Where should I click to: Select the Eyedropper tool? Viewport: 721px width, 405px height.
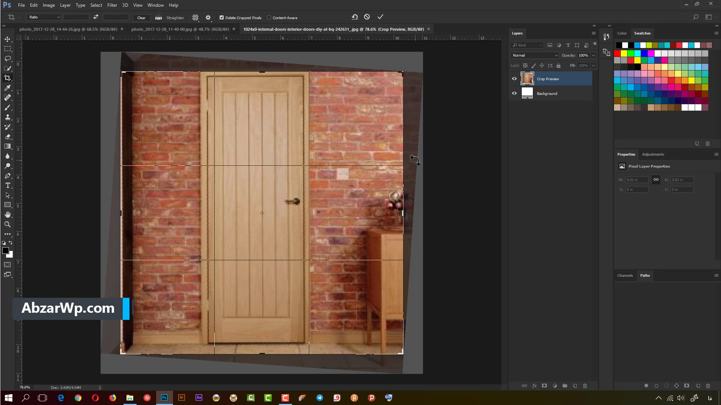point(8,88)
